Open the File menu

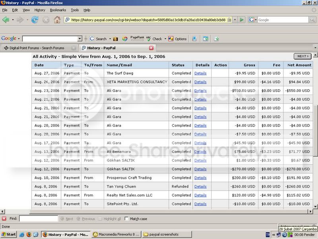(x=5, y=10)
